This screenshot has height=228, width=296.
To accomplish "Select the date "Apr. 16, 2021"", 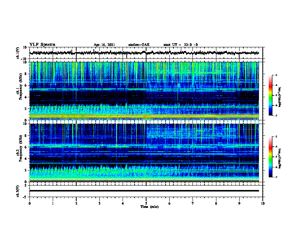I will [x=104, y=45].
